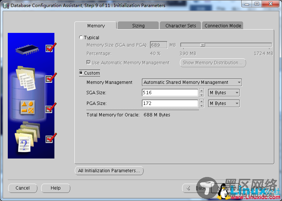The image size is (282, 201).
Task: Click in the SGA Size field
Action: (x=170, y=93)
